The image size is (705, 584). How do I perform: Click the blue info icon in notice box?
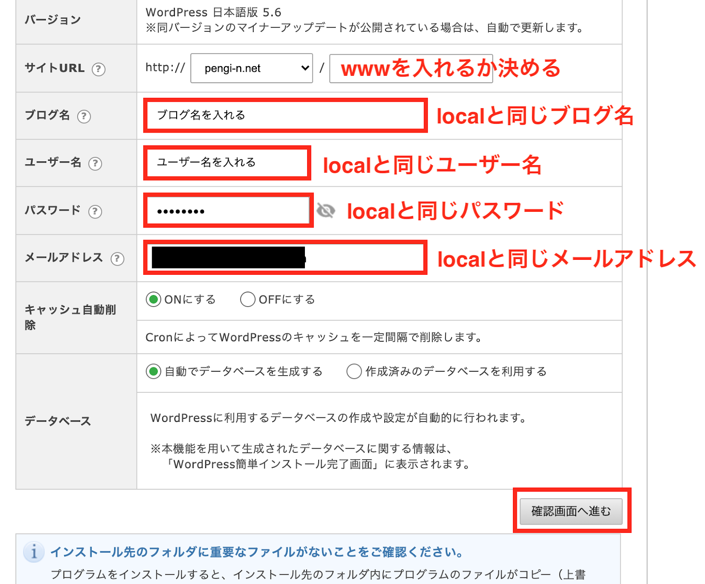tap(34, 551)
